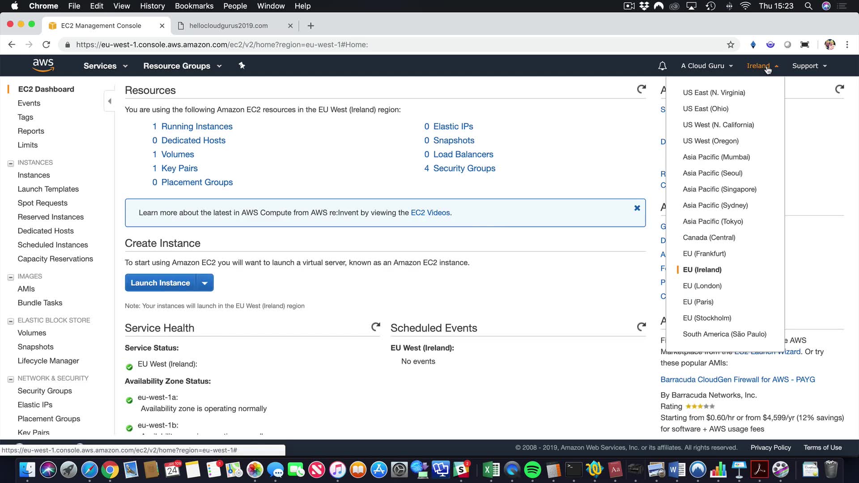
Task: Refresh the Service Health panel
Action: tap(375, 327)
